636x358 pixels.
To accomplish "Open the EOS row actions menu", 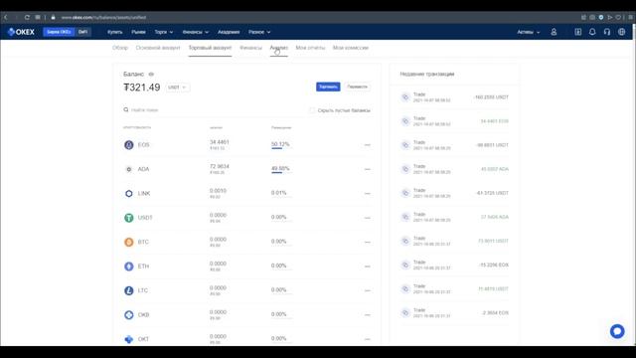I will 367,145.
